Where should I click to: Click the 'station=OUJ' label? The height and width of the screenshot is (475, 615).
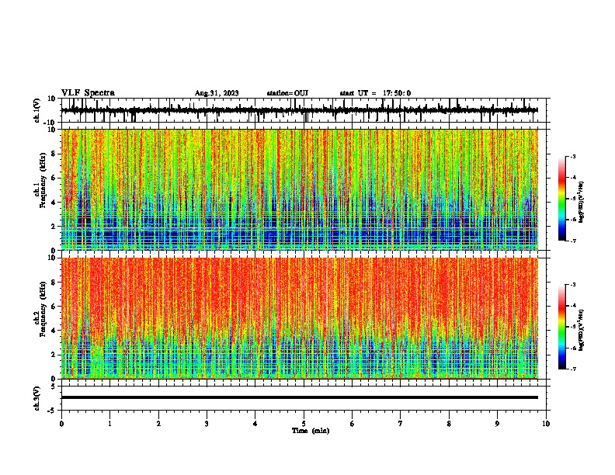(287, 93)
